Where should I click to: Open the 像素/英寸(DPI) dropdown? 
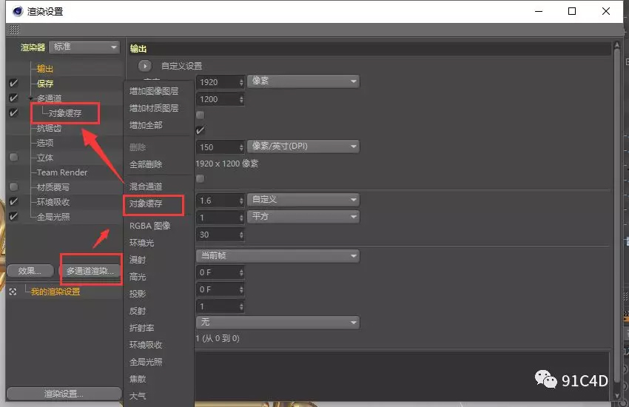coord(303,147)
